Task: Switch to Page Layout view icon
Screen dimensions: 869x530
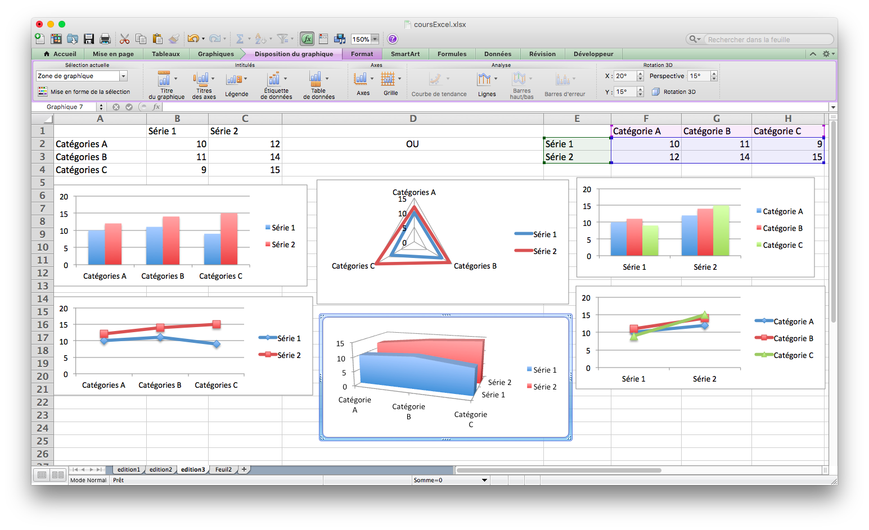Action: coord(57,475)
